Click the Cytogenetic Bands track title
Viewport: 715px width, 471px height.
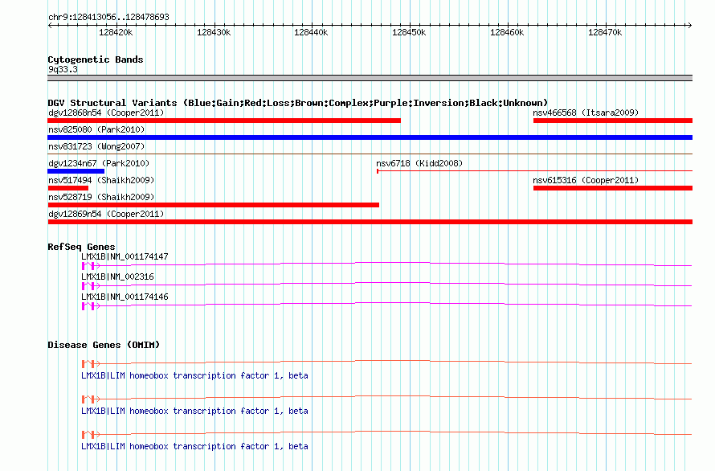point(96,59)
